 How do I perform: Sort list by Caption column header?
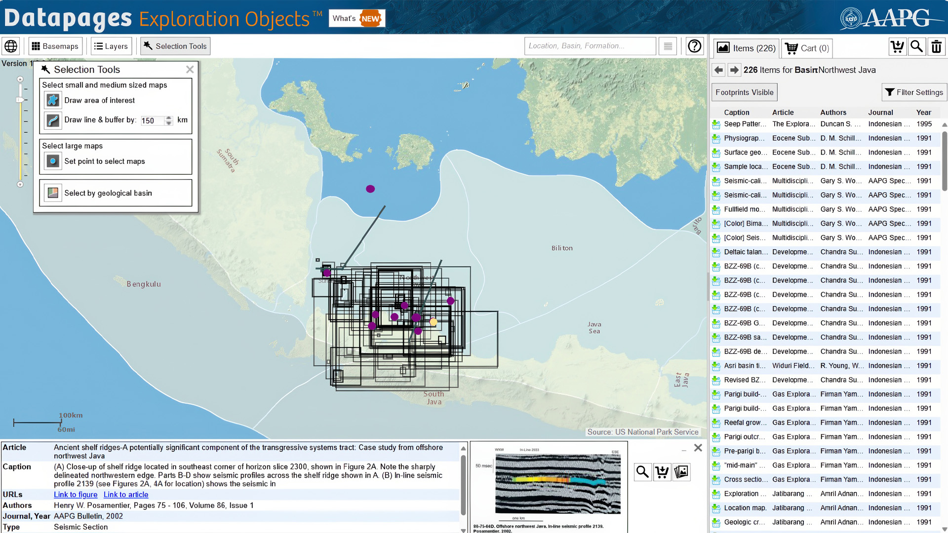pyautogui.click(x=737, y=113)
